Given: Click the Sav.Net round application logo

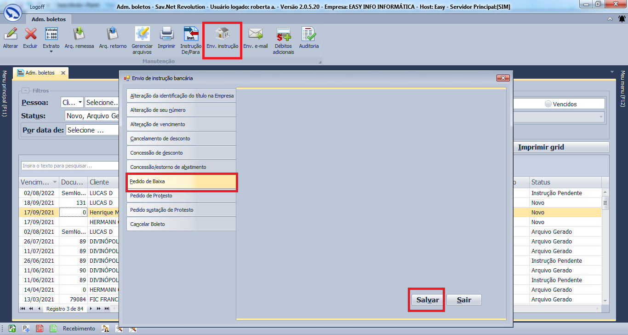Looking at the screenshot, I should tap(12, 12).
